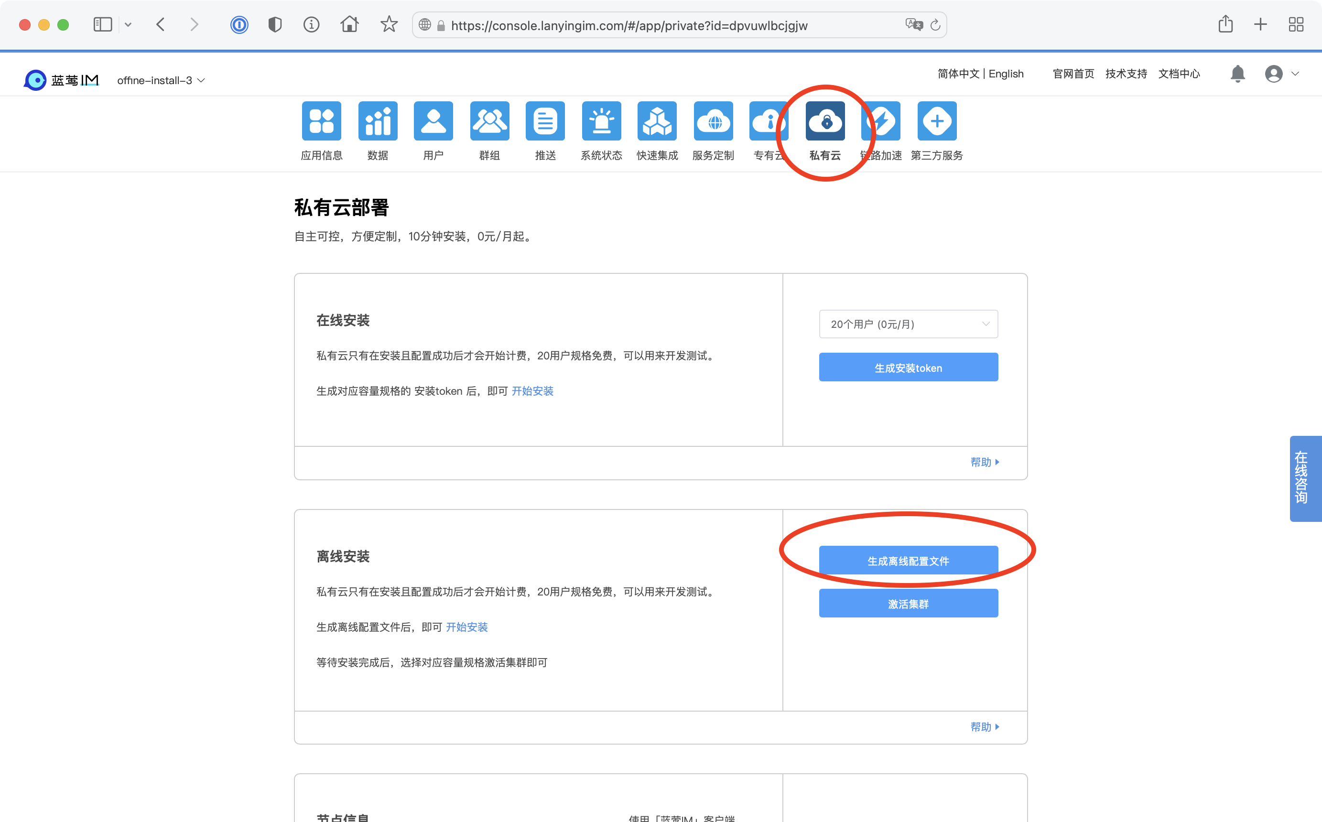Open a new browser tab
Screen dimensions: 1322x822
pyautogui.click(x=1260, y=24)
